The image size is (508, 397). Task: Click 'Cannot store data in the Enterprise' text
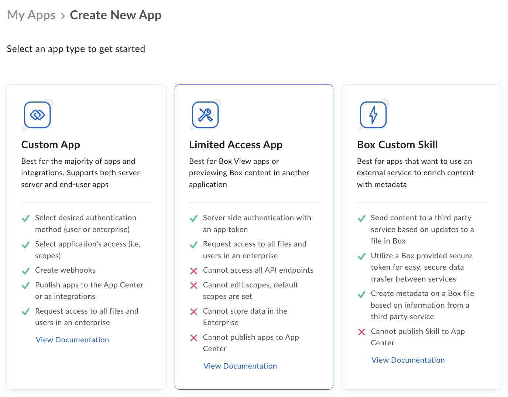245,317
